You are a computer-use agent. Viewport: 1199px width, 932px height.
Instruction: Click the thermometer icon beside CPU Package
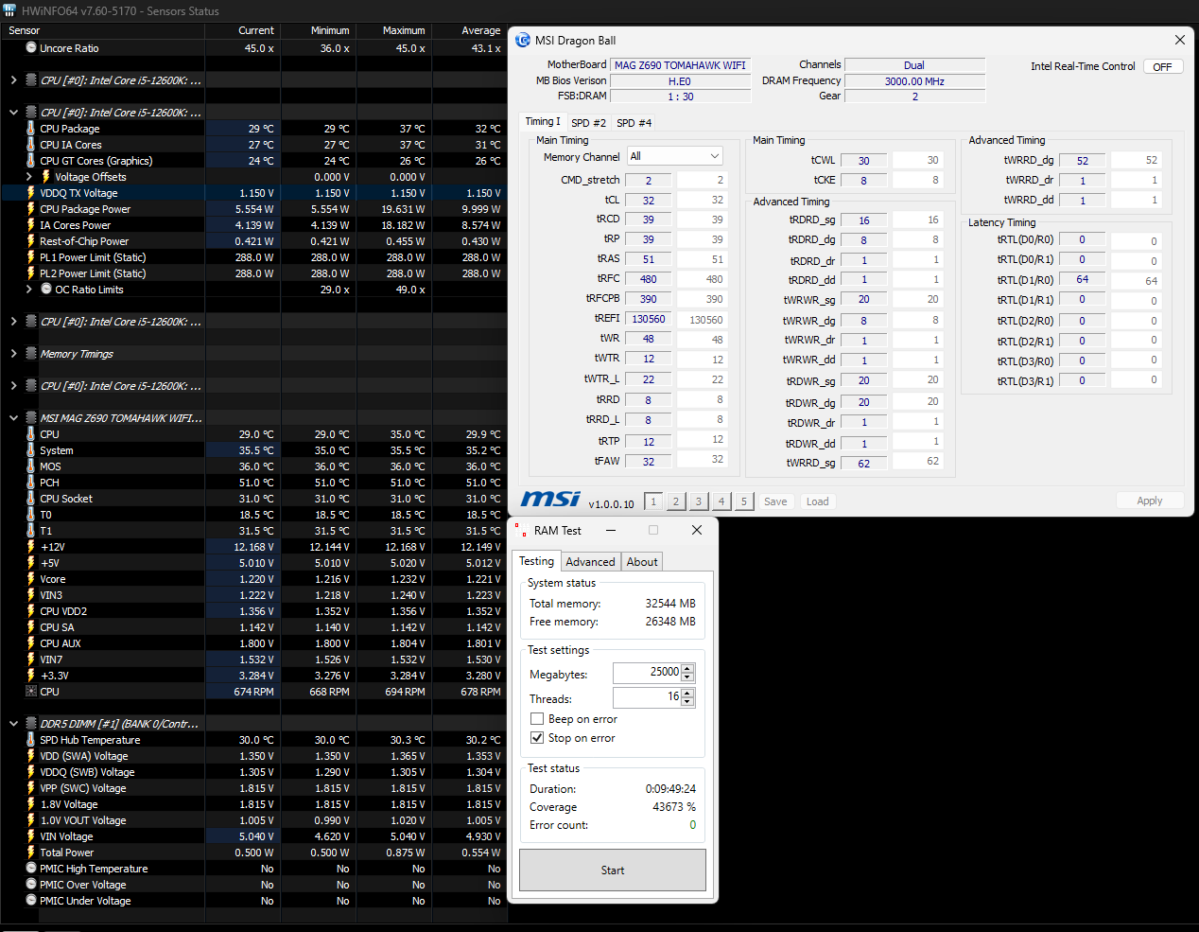pos(31,128)
